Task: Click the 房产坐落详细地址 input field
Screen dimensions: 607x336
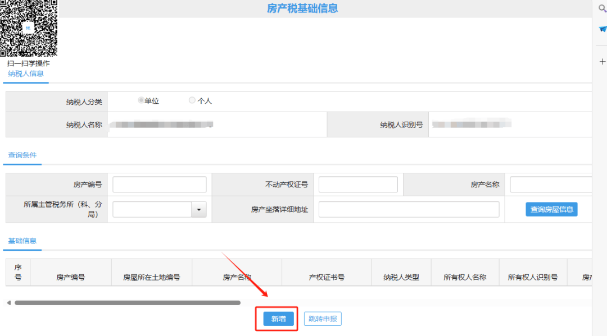Action: (x=409, y=209)
